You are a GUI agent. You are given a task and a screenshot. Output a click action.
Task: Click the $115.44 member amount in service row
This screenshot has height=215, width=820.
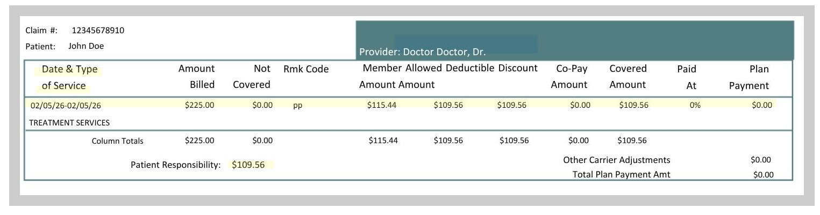point(382,105)
